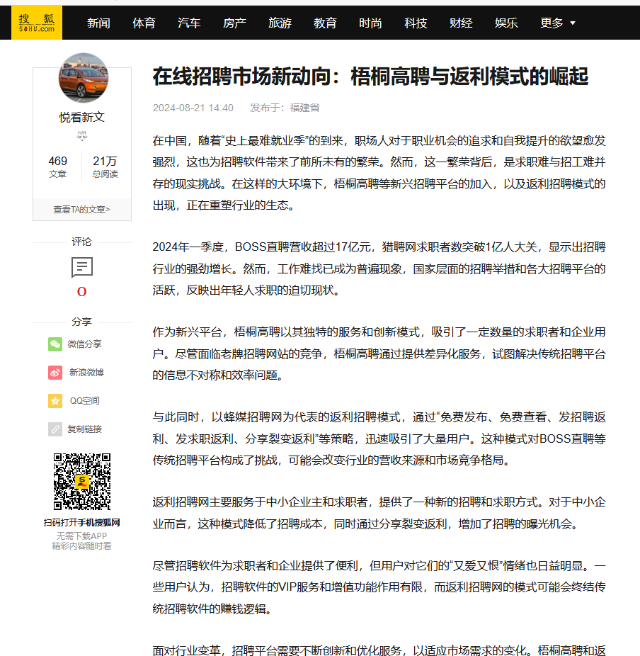Select the 娱乐 nav item

click(x=506, y=23)
